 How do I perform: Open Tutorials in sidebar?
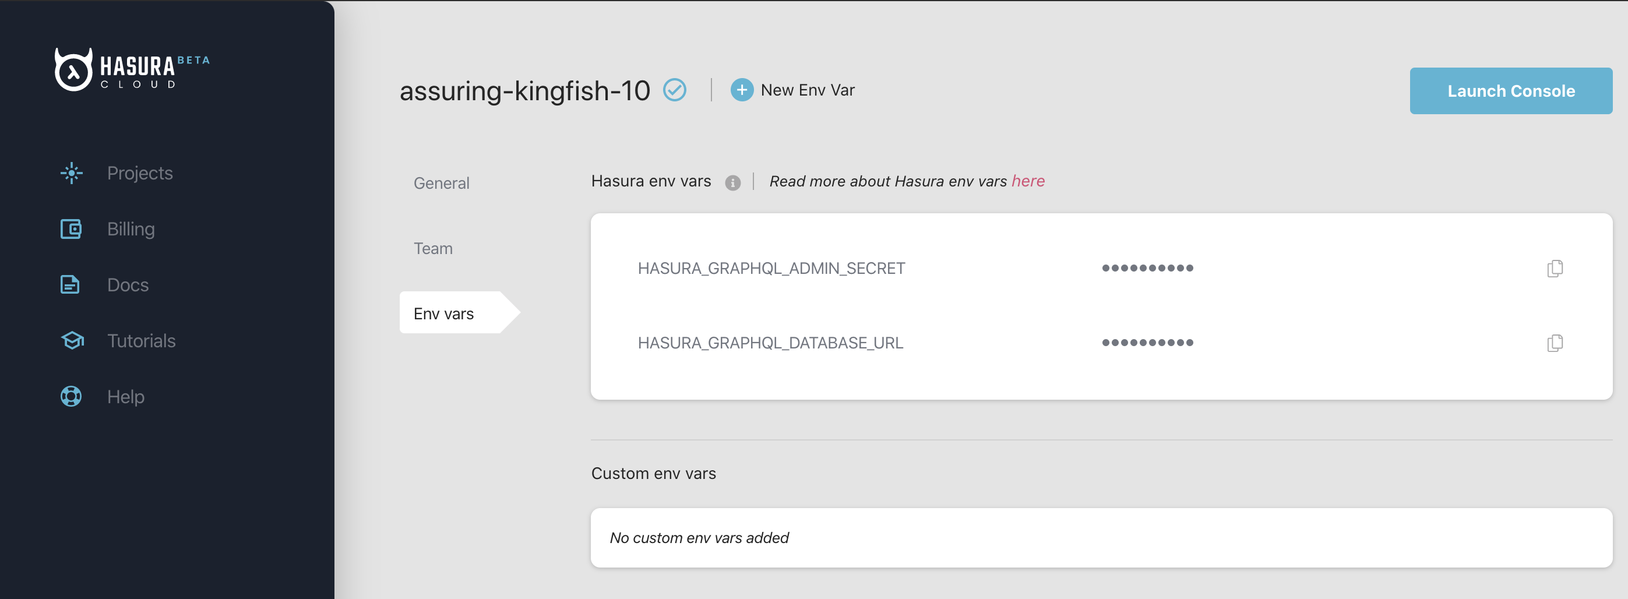[142, 340]
